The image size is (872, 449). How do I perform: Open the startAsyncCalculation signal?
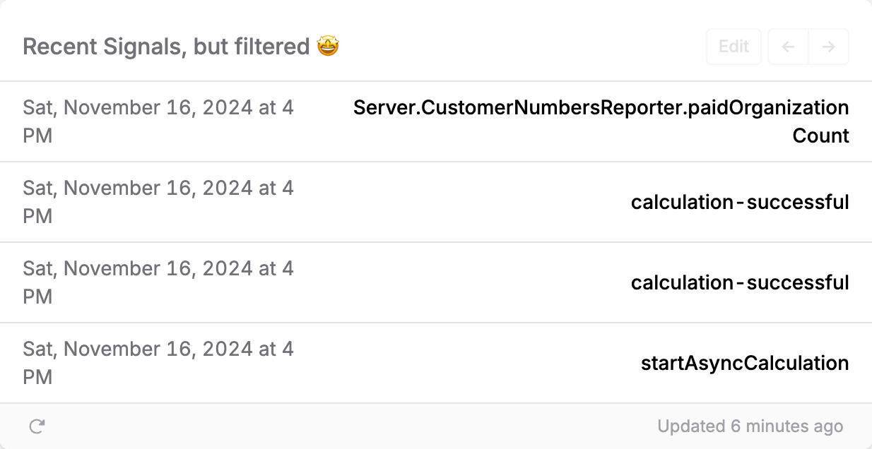click(x=744, y=364)
